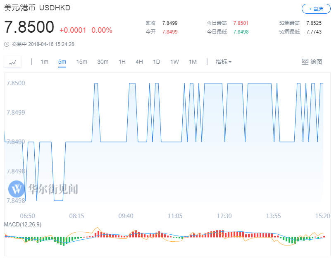Image resolution: width=334 pixels, height=262 pixels.
Task: Click the clock icon beside 交易中
Action: click(x=6, y=44)
